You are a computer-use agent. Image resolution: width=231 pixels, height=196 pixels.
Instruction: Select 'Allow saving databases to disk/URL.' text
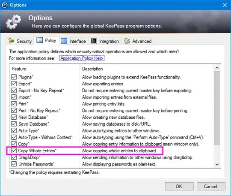point(116,124)
